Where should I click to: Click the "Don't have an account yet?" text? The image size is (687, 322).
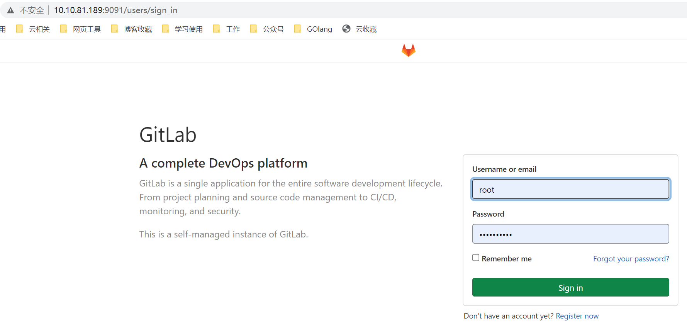(x=509, y=316)
